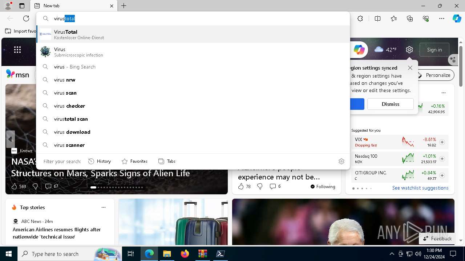Launch Firefox from the taskbar
The image size is (465, 261).
185,254
